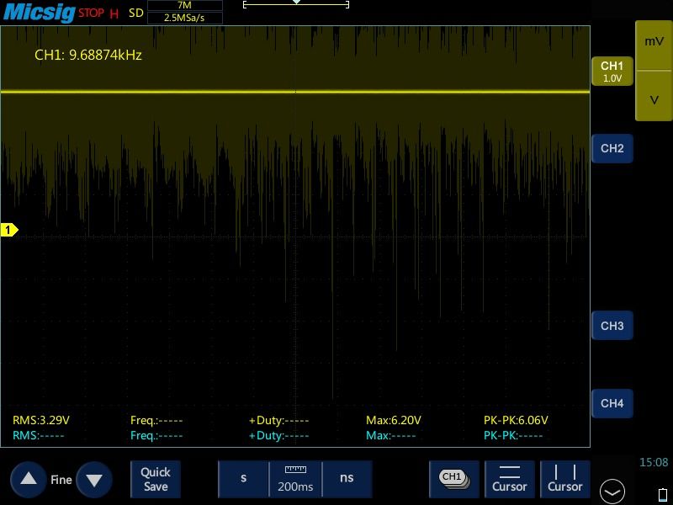Set vertical scale toward mV

point(654,45)
